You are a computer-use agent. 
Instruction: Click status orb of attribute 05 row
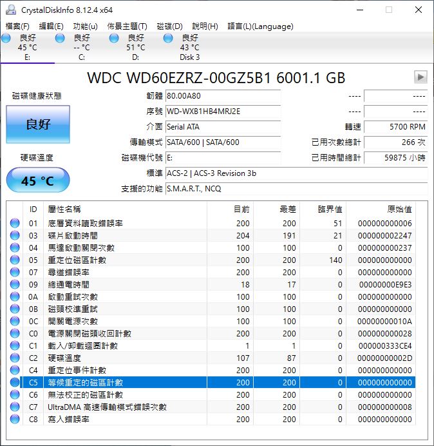click(x=15, y=260)
